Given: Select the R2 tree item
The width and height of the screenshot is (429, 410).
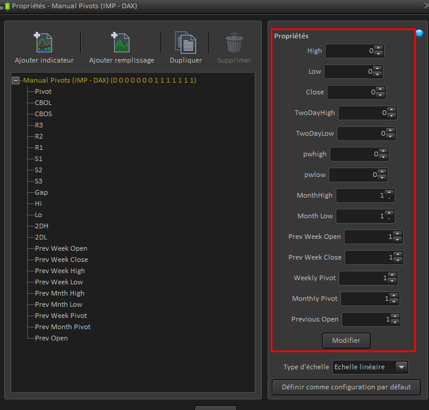Looking at the screenshot, I should [39, 136].
